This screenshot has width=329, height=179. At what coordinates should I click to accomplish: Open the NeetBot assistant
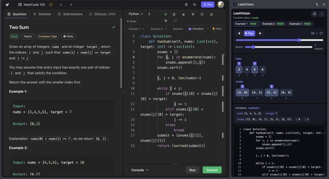(x=196, y=29)
